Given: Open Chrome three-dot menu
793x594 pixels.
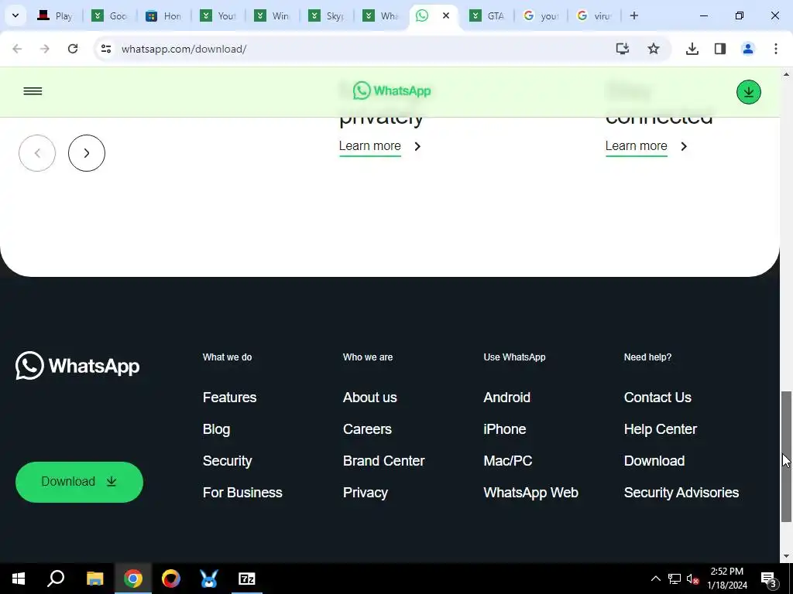Looking at the screenshot, I should point(776,49).
